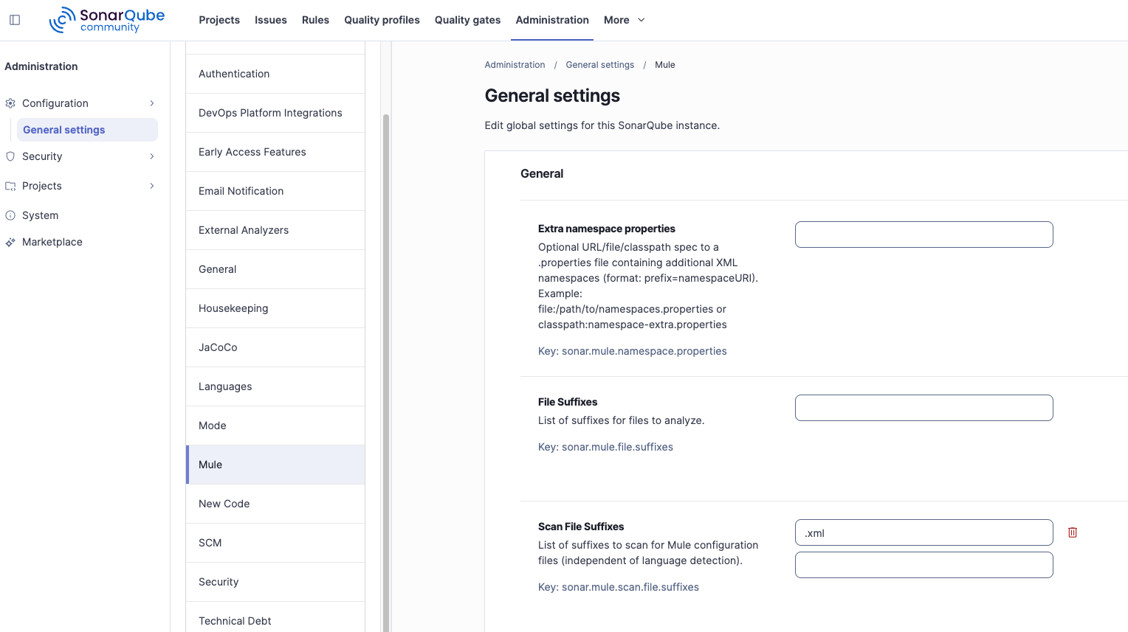
Task: Go to Projects in top navigation
Action: pos(219,20)
